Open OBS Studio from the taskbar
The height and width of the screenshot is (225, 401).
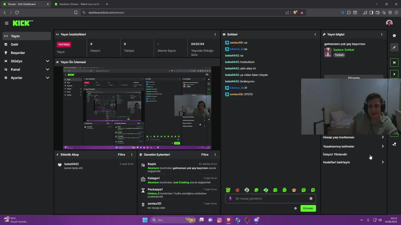247,220
